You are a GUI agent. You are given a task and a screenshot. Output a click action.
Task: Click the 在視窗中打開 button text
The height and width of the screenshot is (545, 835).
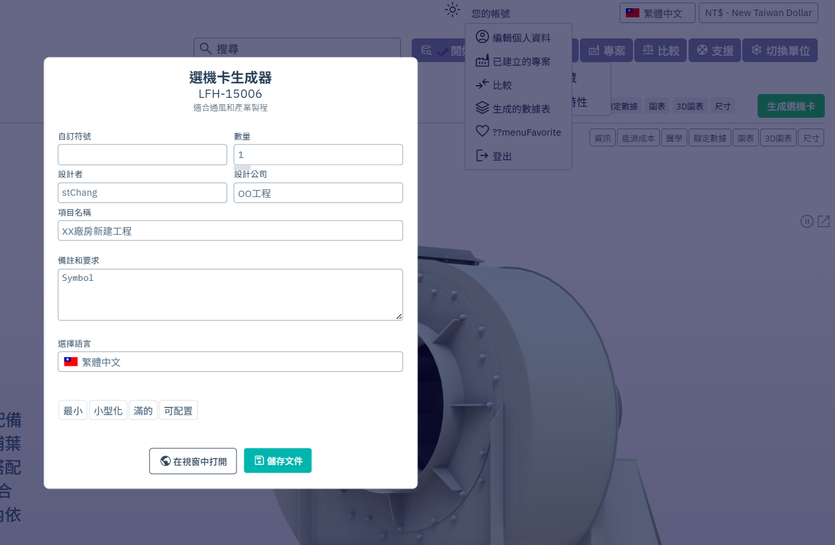[x=200, y=461]
